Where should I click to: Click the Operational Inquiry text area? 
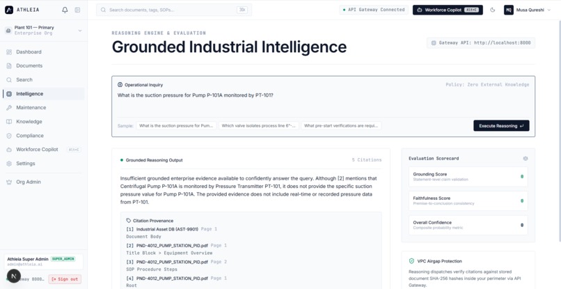(323, 102)
